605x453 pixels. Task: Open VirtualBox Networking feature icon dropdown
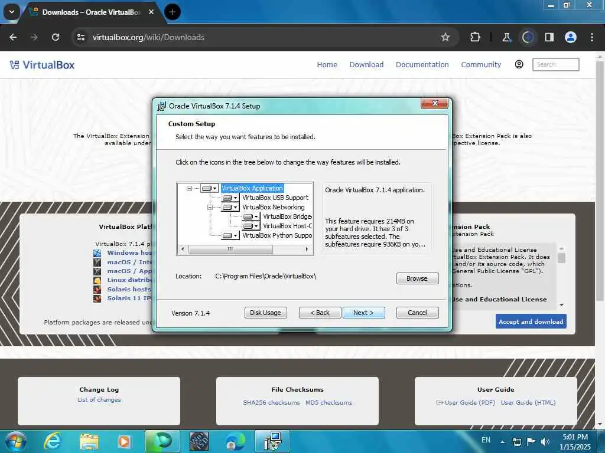point(230,207)
